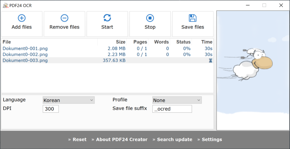Click the Add files plus icon

[x=21, y=18]
